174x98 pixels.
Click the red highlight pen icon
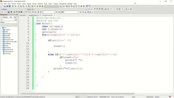pyautogui.click(x=85, y=12)
